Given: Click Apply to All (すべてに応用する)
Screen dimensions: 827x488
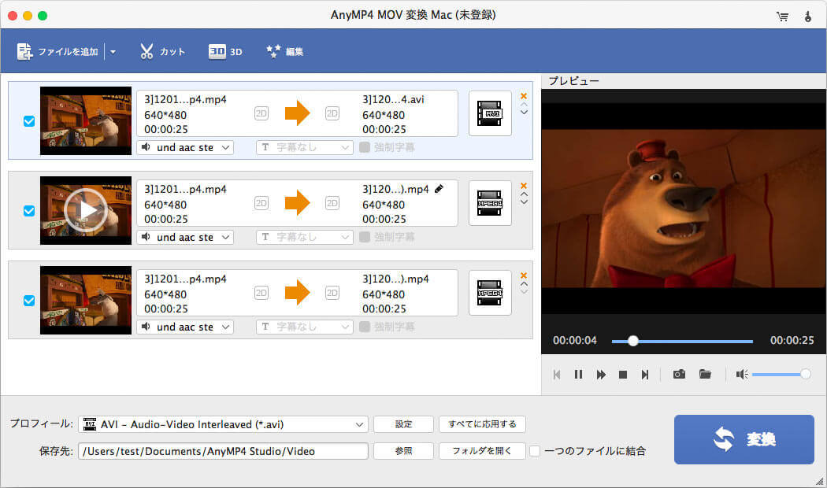Looking at the screenshot, I should coord(482,424).
